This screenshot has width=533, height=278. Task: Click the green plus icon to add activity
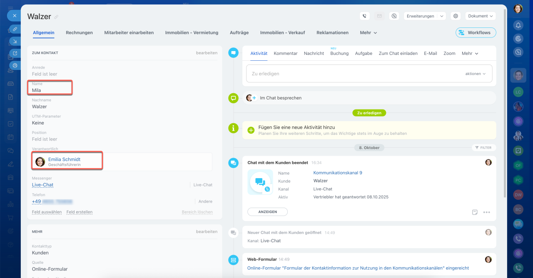click(251, 130)
